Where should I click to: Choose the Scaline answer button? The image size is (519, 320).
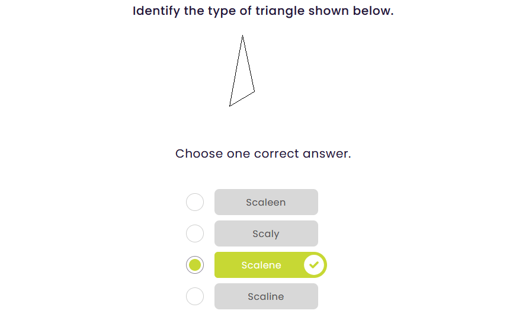pos(266,296)
